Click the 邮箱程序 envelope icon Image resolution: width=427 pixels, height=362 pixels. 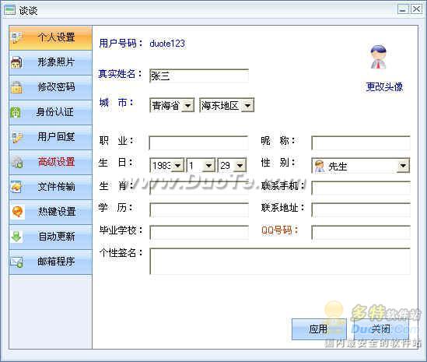point(16,262)
